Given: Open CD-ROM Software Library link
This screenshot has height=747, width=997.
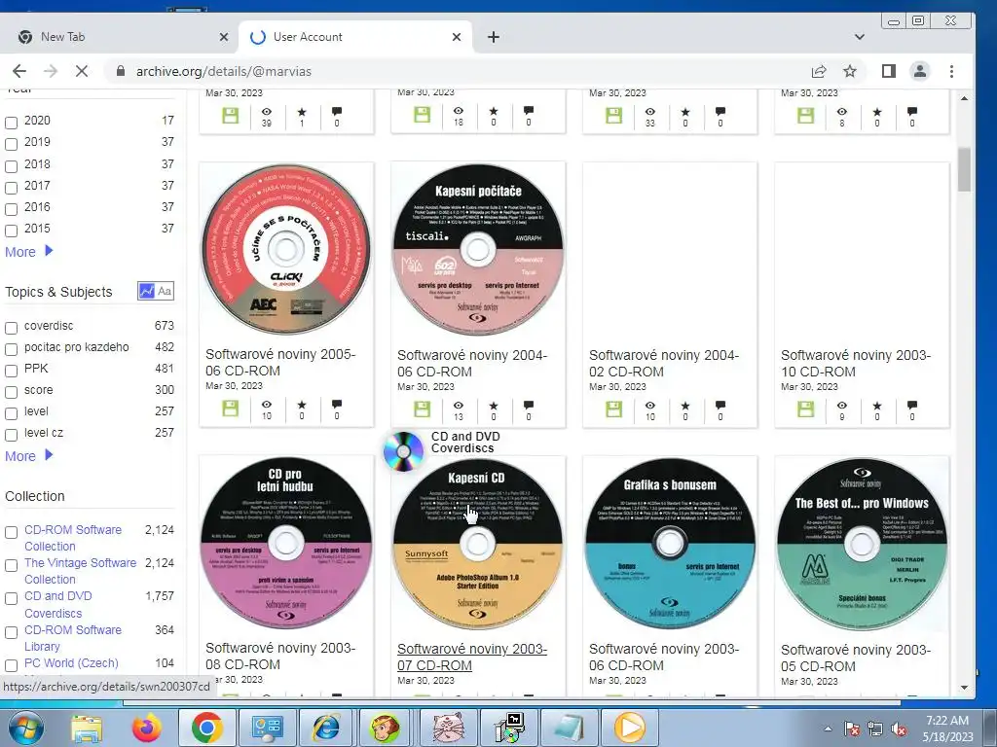Looking at the screenshot, I should (x=73, y=638).
